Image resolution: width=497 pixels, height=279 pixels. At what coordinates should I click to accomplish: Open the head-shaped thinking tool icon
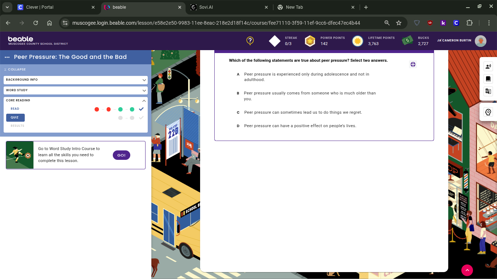(488, 112)
